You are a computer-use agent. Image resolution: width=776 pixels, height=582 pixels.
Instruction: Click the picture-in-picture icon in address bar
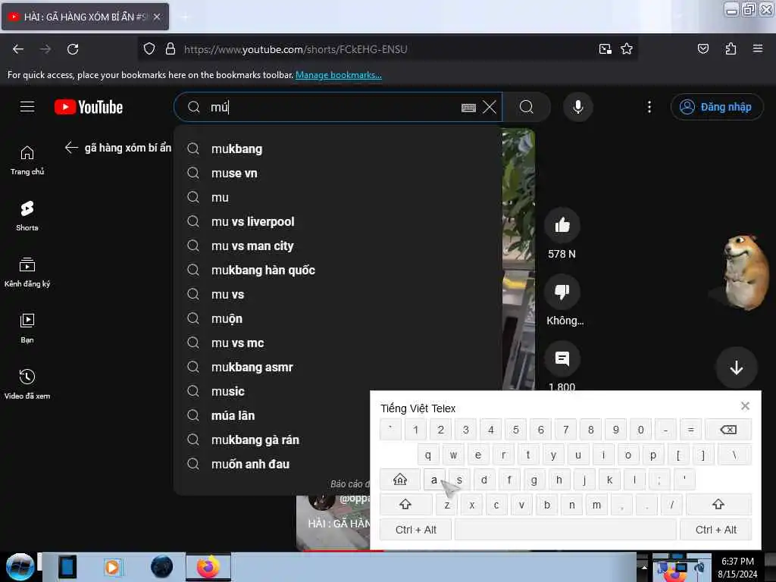click(605, 49)
